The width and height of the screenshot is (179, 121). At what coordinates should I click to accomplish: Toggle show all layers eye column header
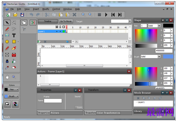coord(57,27)
